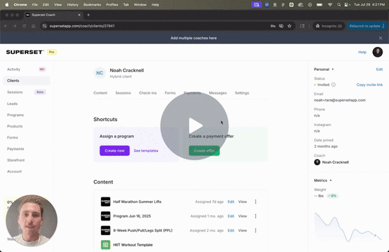Go to Programs in the sidebar
This screenshot has height=252, width=389.
coord(27,115)
